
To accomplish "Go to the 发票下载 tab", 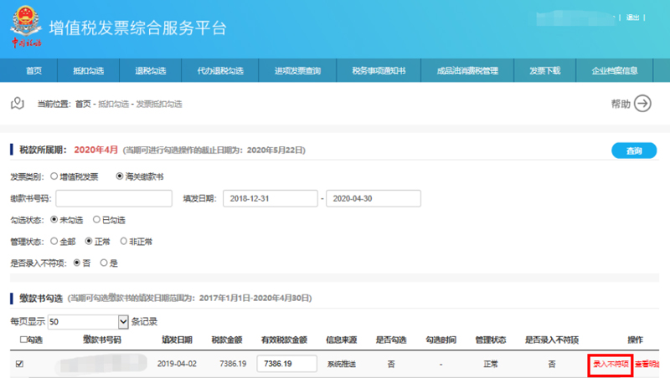I will (544, 71).
